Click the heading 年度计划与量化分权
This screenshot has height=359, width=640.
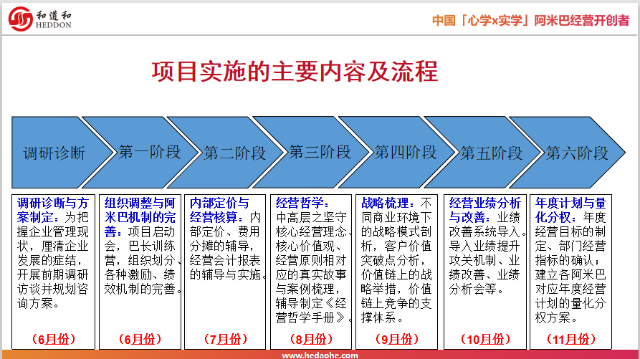tap(570, 210)
